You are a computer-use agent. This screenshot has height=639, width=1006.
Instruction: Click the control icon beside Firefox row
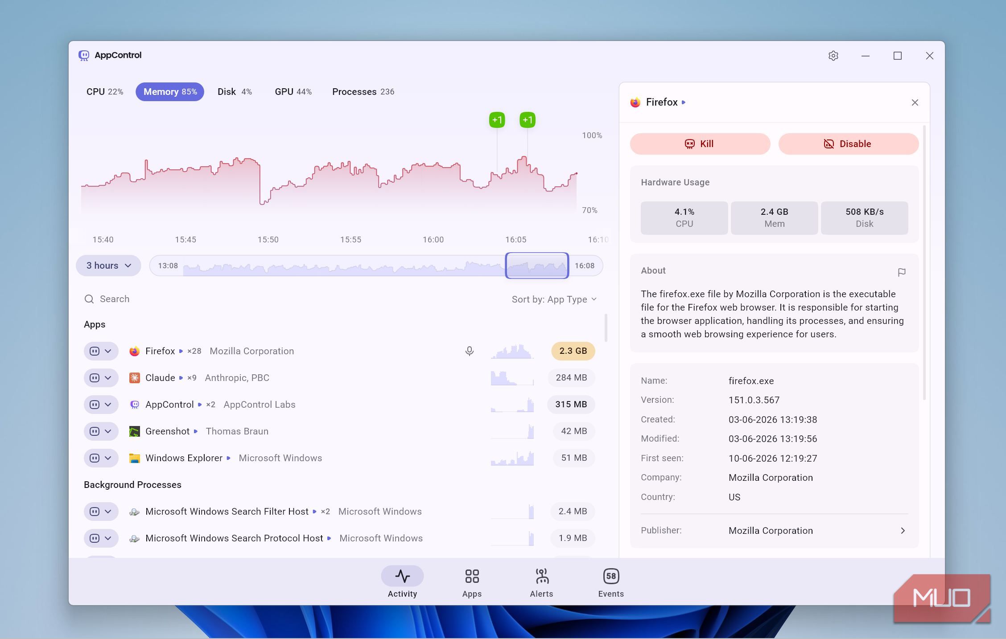point(95,351)
